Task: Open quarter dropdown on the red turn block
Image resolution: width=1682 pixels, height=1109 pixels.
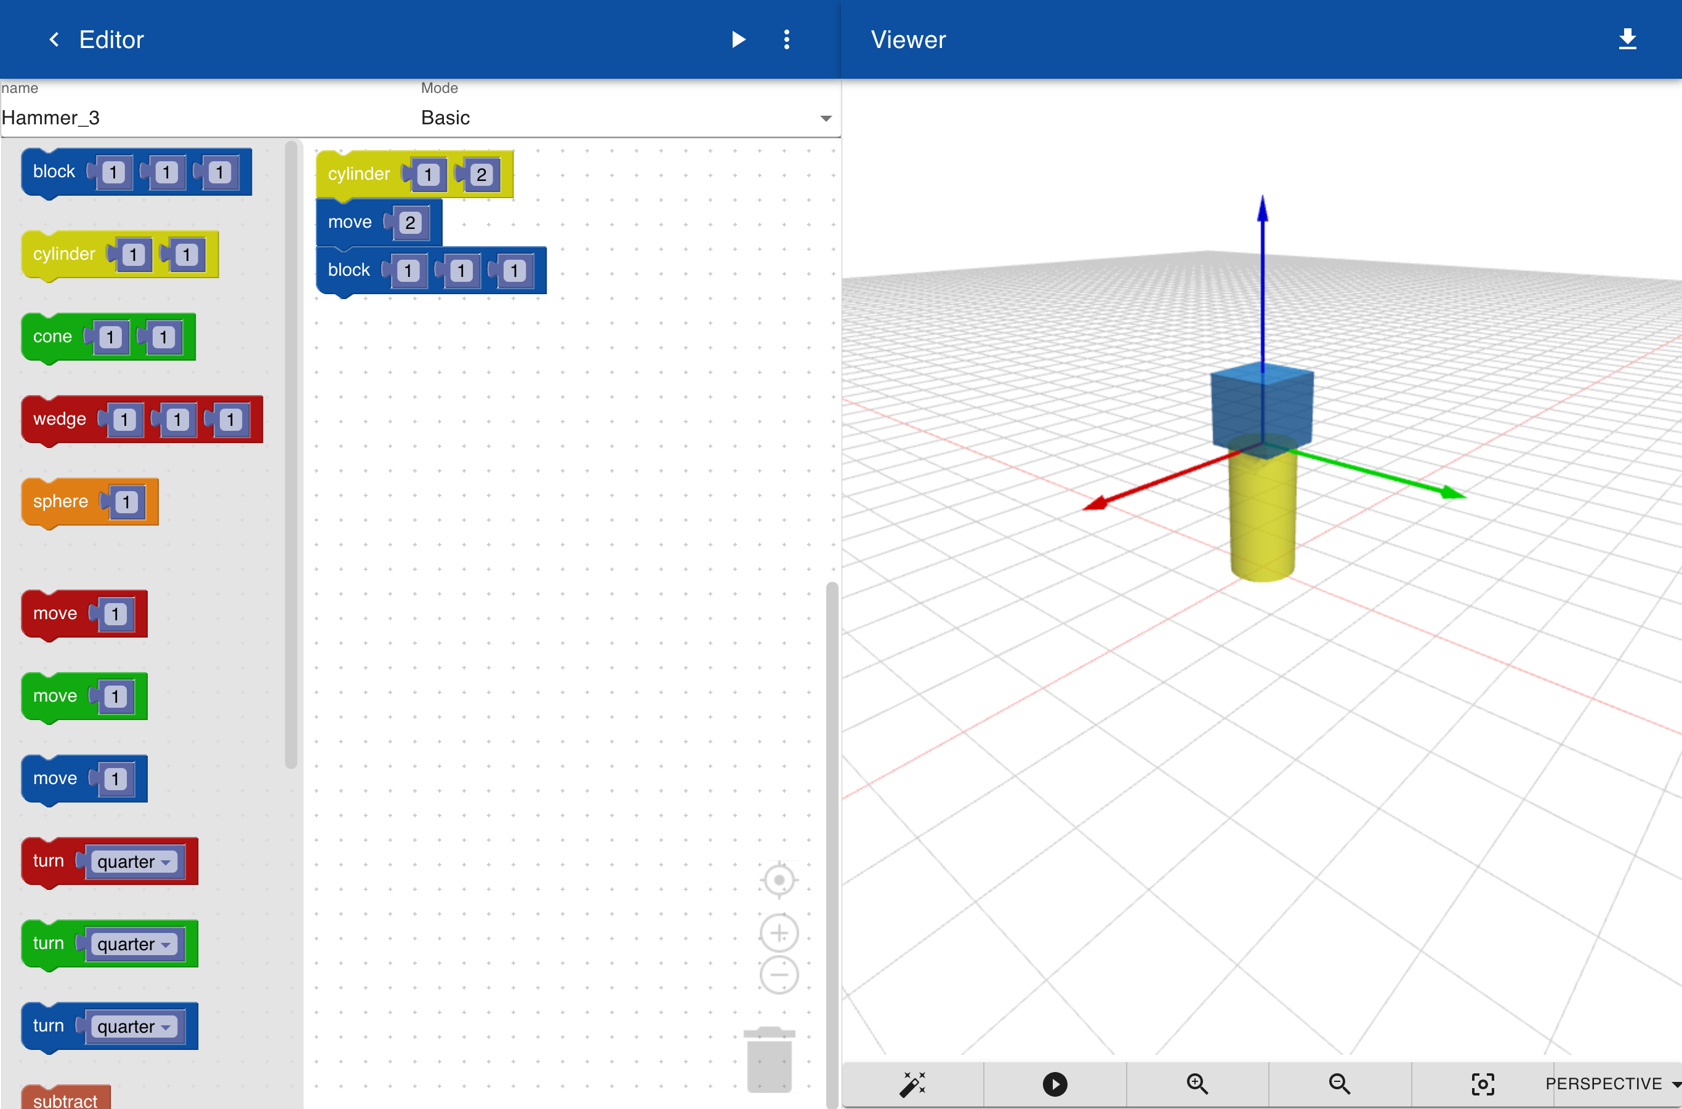Action: point(134,862)
